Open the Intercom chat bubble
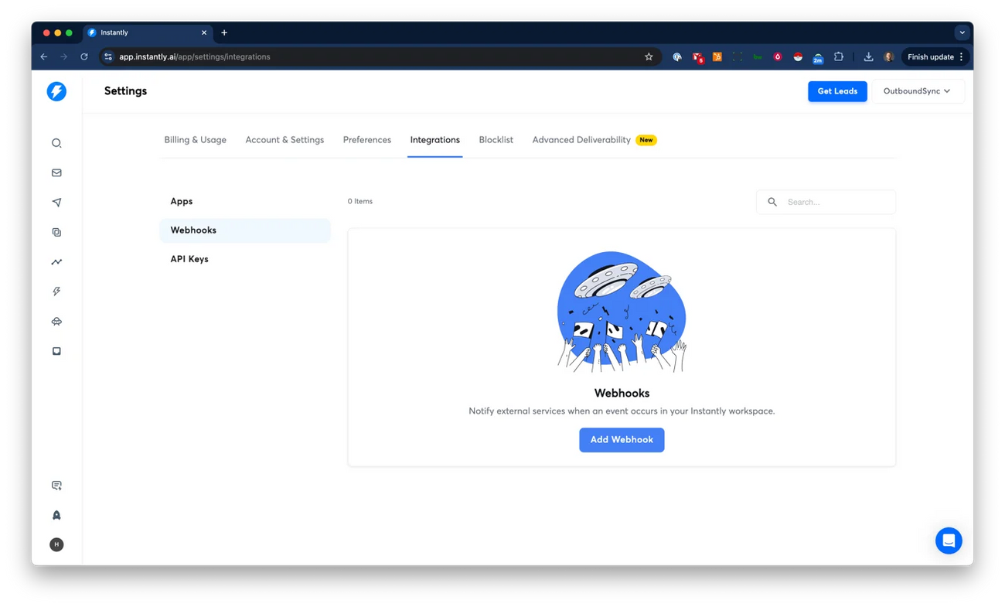Screen dimensions: 1005x607 (949, 541)
